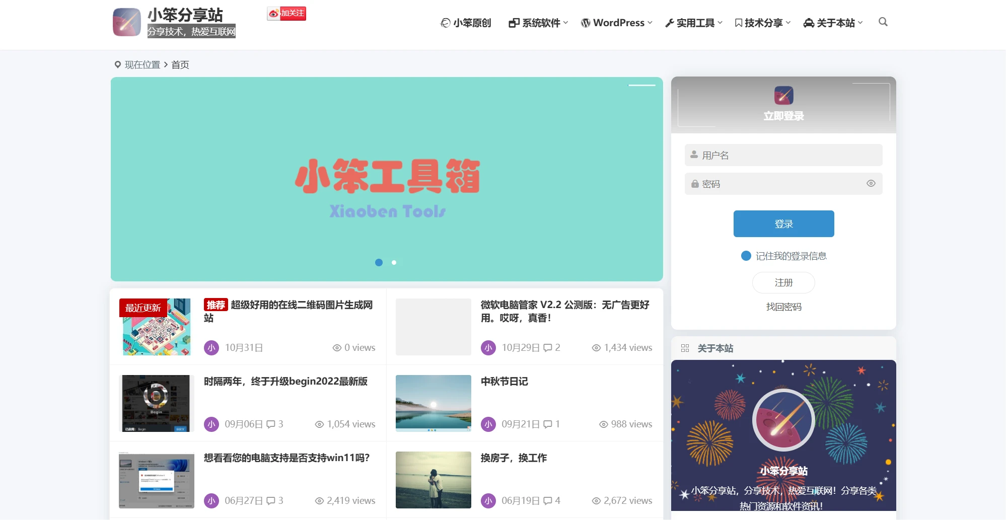1006x520 pixels.
Task: Open post 想看看您的电脑支持是否支持win11吗
Action: click(x=286, y=458)
